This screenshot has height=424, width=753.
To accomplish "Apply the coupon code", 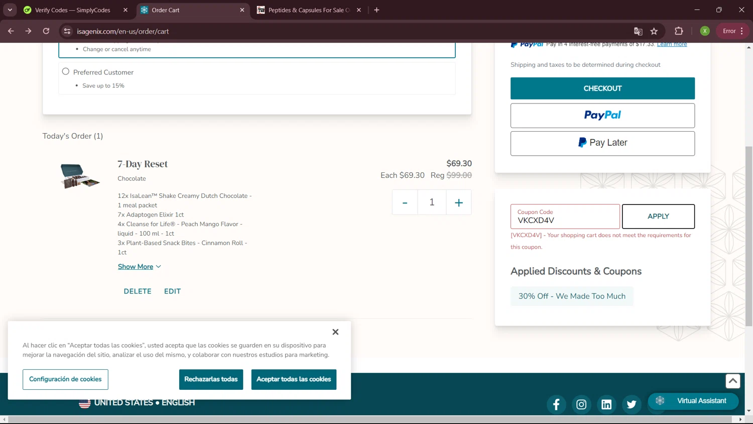I will (x=658, y=217).
